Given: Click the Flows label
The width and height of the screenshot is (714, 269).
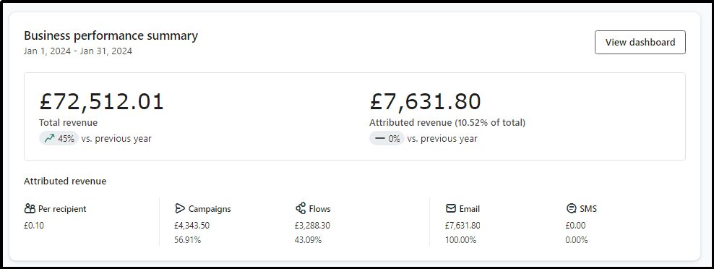Looking at the screenshot, I should click(319, 209).
